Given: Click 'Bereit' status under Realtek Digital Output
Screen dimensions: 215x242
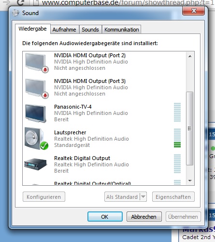Looking at the screenshot, I should click(61, 171).
